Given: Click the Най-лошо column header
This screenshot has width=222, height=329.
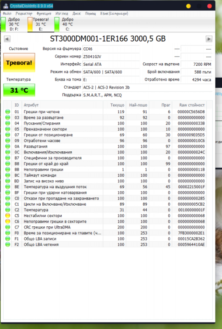Looking at the screenshot, I should tap(138, 105).
